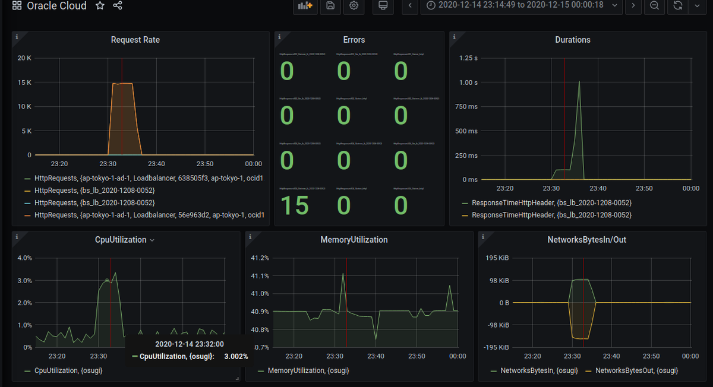Click the 195 KiB label on Networks axis
713x387 pixels.
[x=498, y=258]
